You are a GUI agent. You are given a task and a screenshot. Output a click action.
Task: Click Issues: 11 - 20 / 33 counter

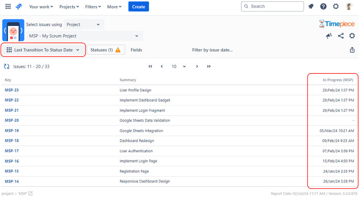[31, 67]
